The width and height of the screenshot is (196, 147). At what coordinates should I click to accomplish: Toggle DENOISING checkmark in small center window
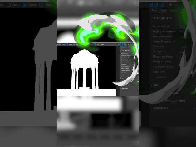pos(138,88)
